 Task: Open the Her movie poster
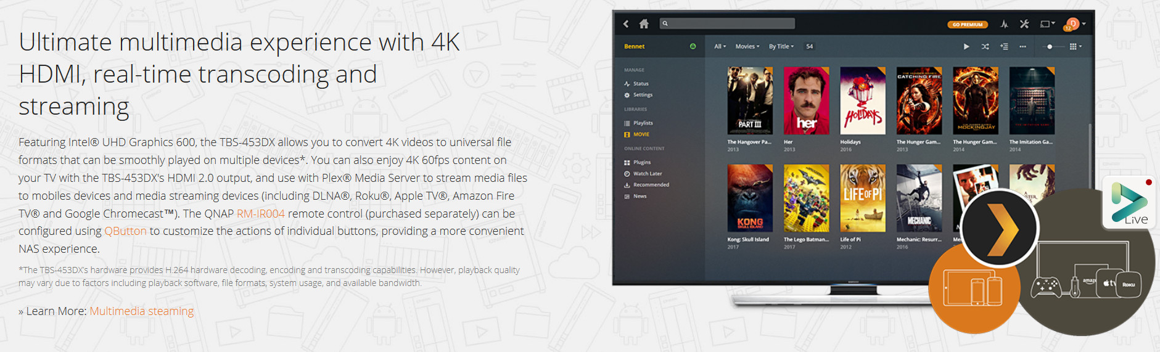(x=806, y=100)
